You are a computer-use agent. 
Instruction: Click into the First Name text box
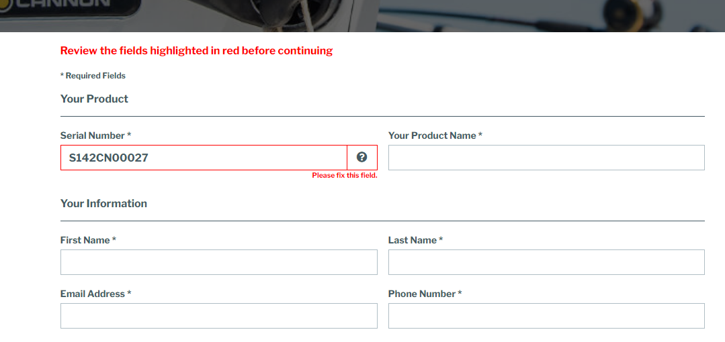click(x=218, y=262)
